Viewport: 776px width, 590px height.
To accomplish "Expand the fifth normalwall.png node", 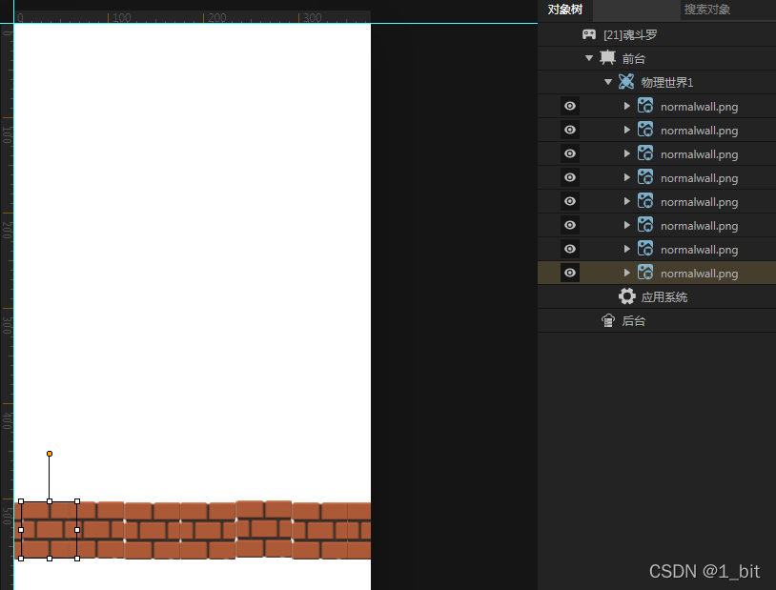I will 627,201.
